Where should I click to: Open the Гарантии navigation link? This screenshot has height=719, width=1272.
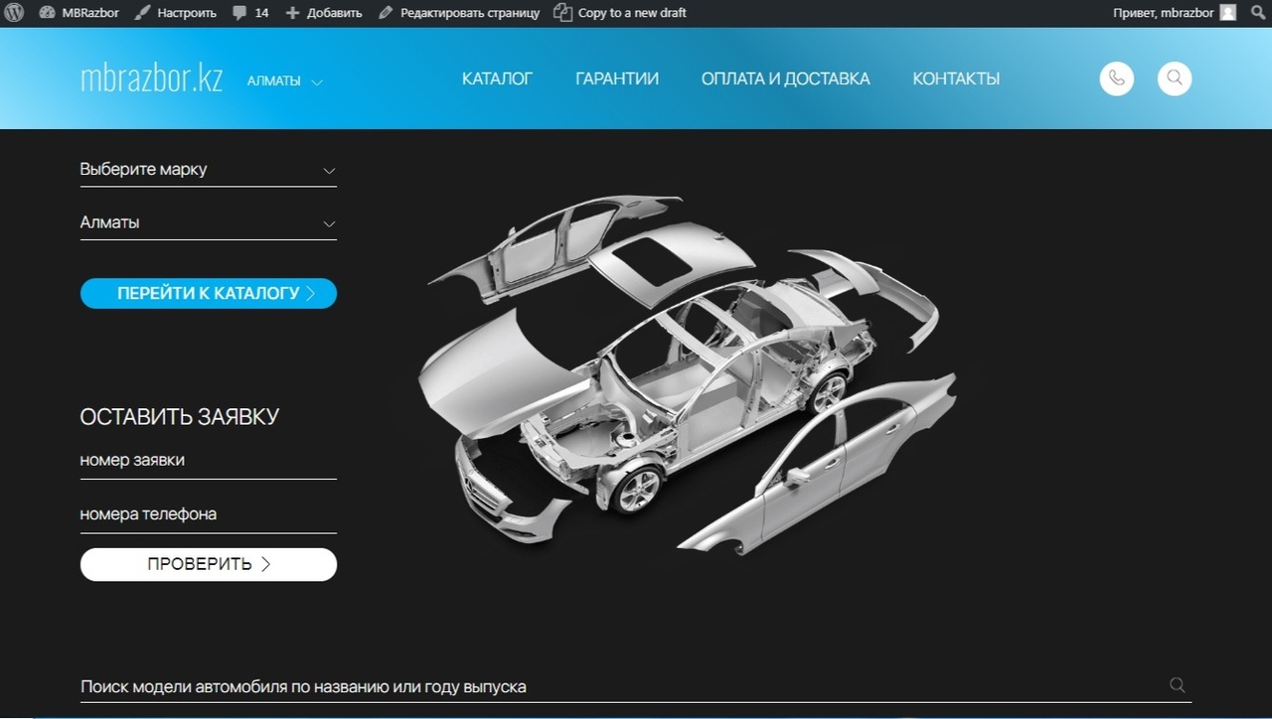coord(617,78)
